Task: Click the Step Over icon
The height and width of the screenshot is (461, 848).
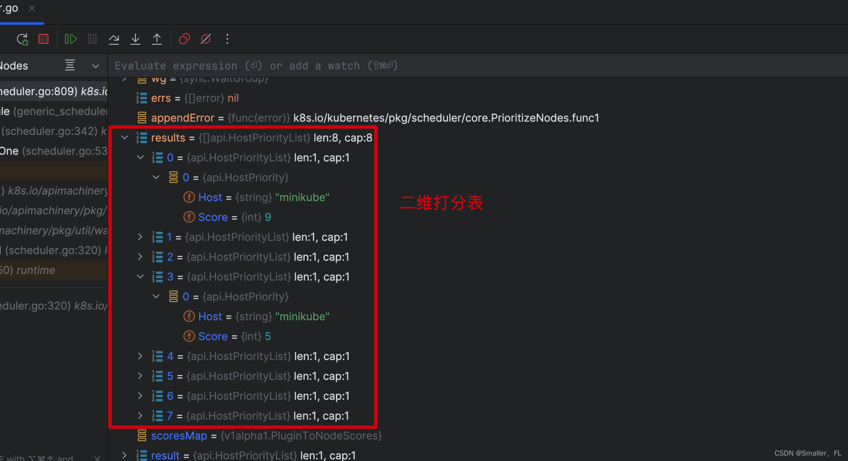Action: tap(114, 39)
